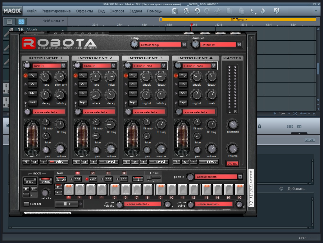The width and height of the screenshot is (323, 243).
Task: Open the Эффекты menu
Action: coord(84,11)
